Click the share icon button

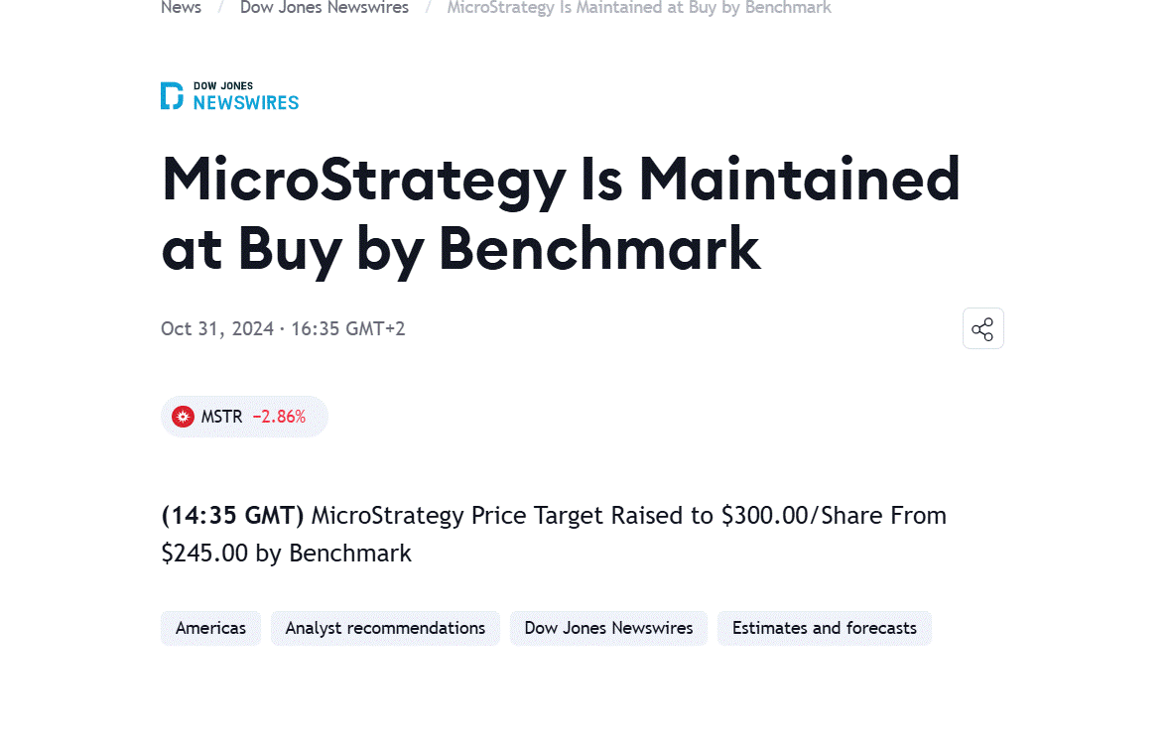coord(982,329)
